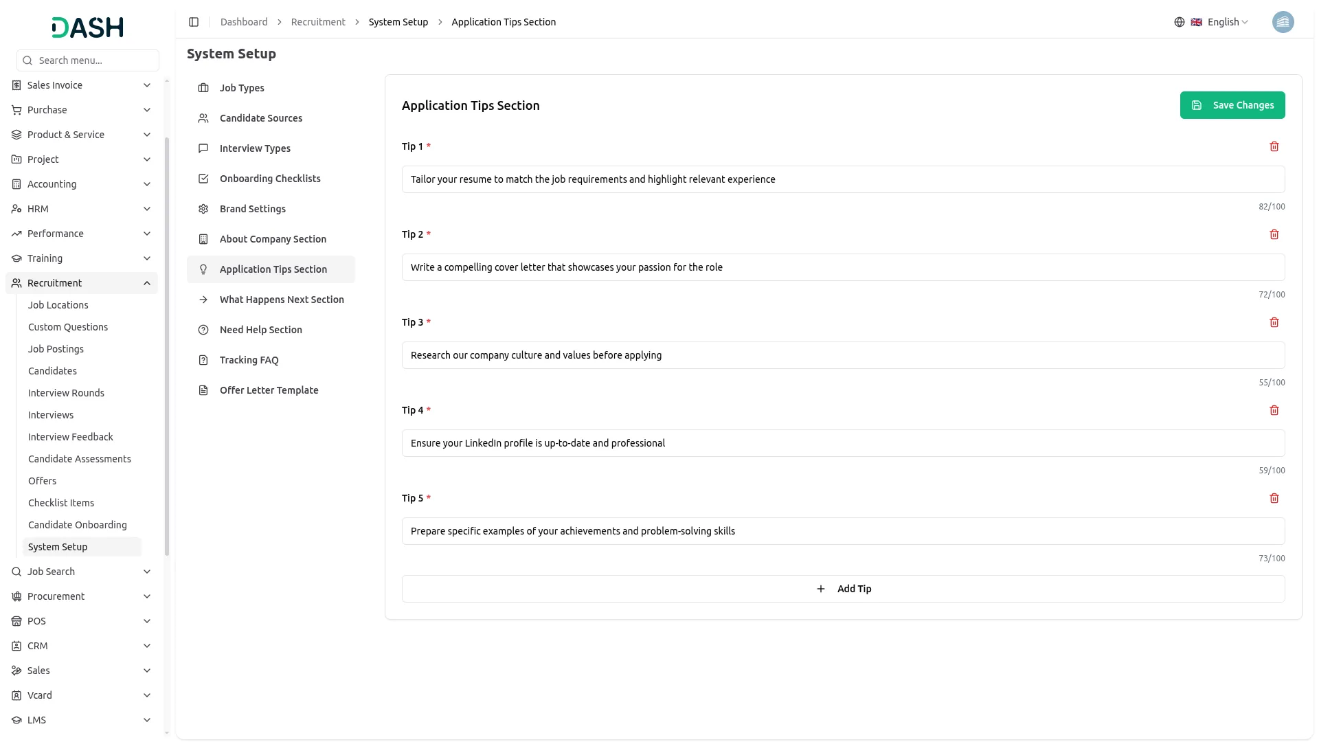Click the Save Changes button
This screenshot has width=1319, height=742.
pos(1232,105)
